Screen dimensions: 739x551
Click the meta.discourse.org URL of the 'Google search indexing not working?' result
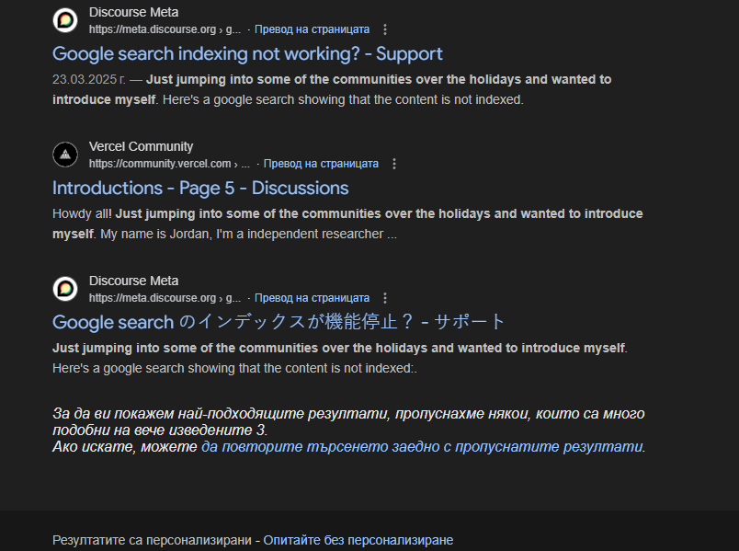point(165,29)
